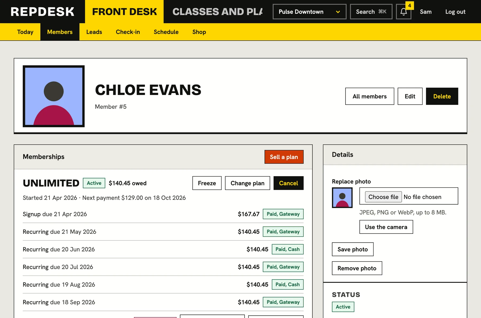The height and width of the screenshot is (318, 481).
Task: Click Change plan for Unlimited
Action: tap(247, 183)
